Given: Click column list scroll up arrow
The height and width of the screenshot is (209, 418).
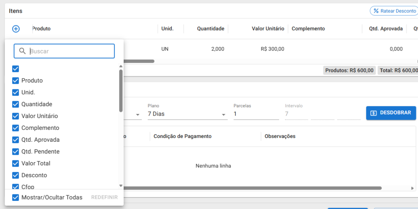Looking at the screenshot, I should click(x=121, y=66).
